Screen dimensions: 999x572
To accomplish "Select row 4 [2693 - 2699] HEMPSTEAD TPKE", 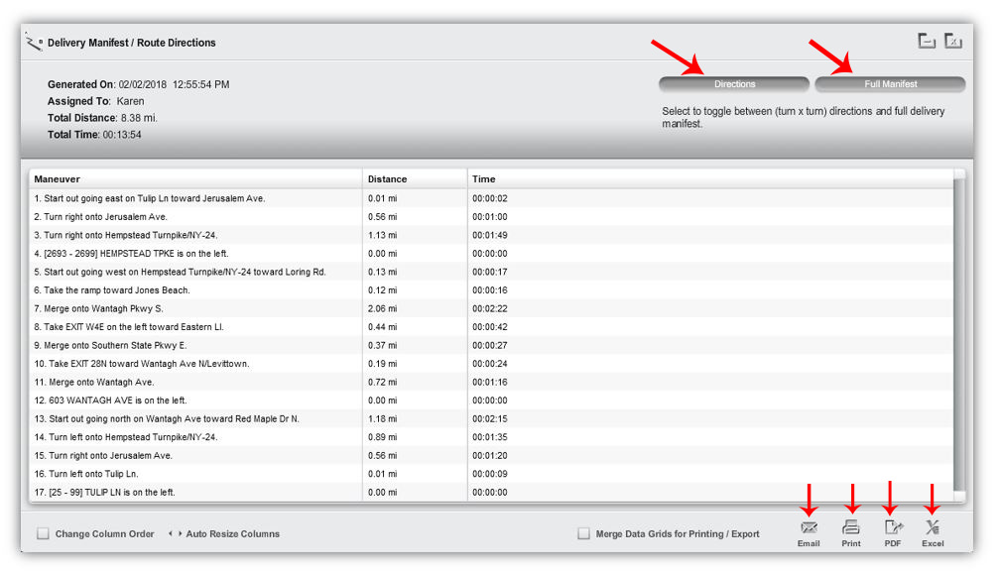I will tap(491, 254).
